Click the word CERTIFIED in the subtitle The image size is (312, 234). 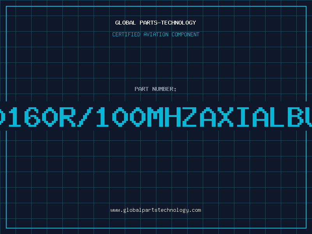coord(126,34)
